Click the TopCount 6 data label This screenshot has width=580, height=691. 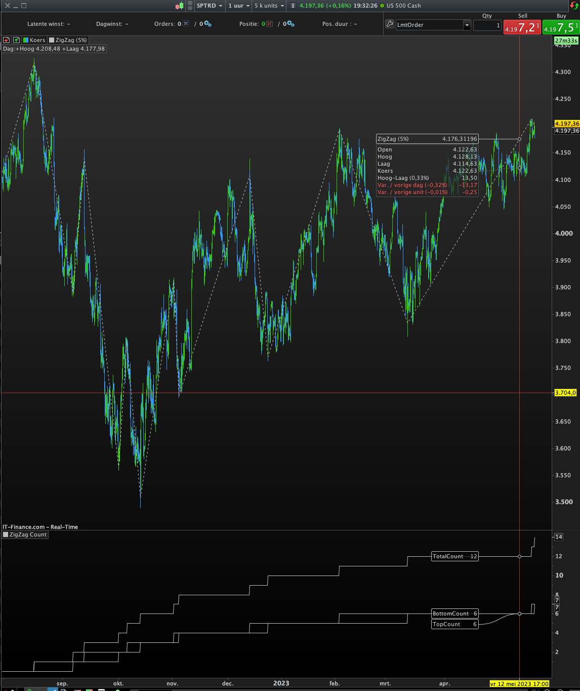point(454,624)
